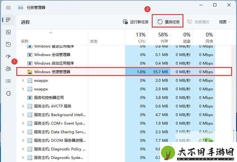The width and height of the screenshot is (237, 162).
Task: Open the Services page in sidebar
Action: click(8, 93)
